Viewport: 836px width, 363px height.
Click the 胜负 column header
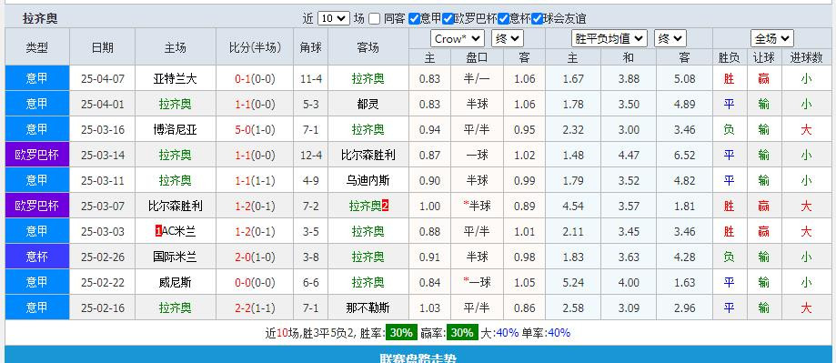(729, 57)
